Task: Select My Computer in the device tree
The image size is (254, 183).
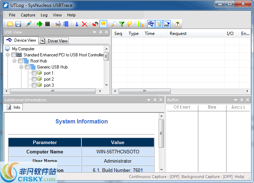Action: [23, 49]
